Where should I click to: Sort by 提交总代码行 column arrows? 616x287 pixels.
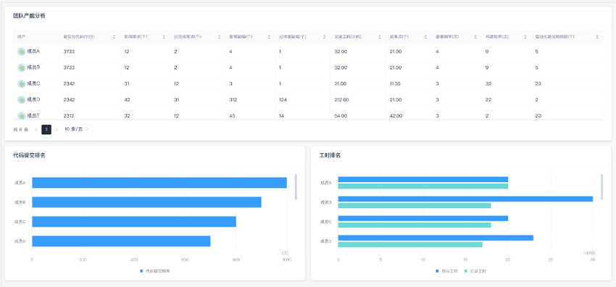pos(115,36)
